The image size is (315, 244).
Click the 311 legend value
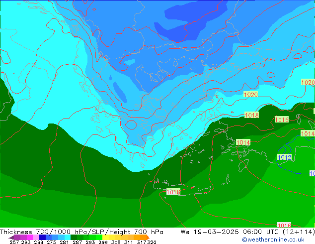[x=129, y=242]
